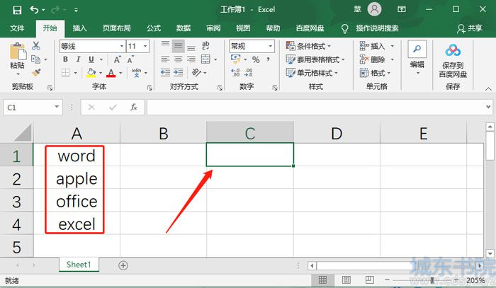Image resolution: width=496 pixels, height=288 pixels.
Task: Select the Sheet1 tab
Action: (79, 265)
